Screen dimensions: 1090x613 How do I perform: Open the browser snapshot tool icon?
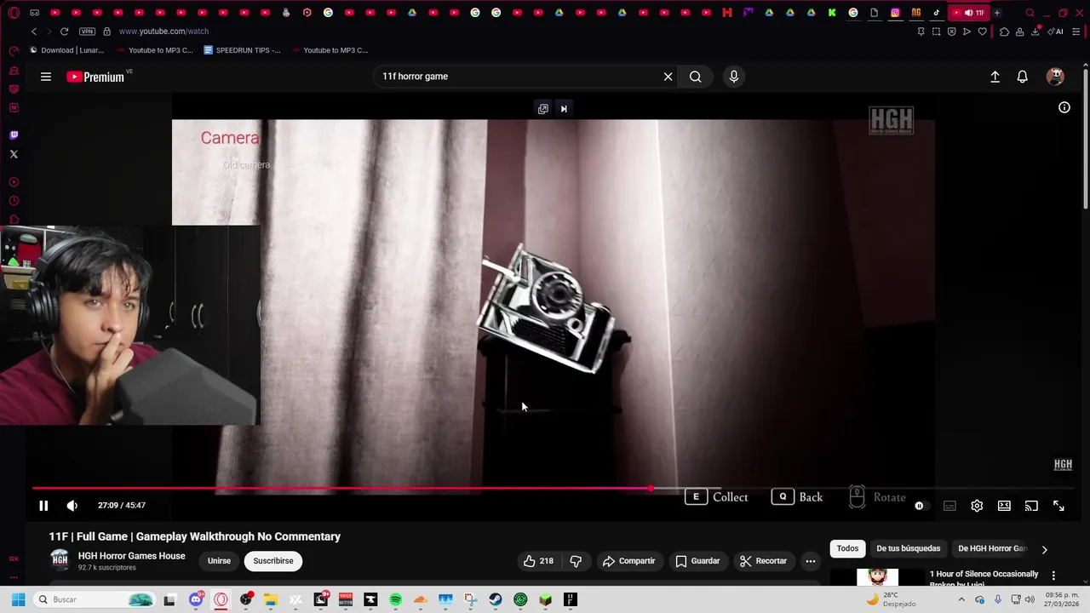(x=936, y=32)
